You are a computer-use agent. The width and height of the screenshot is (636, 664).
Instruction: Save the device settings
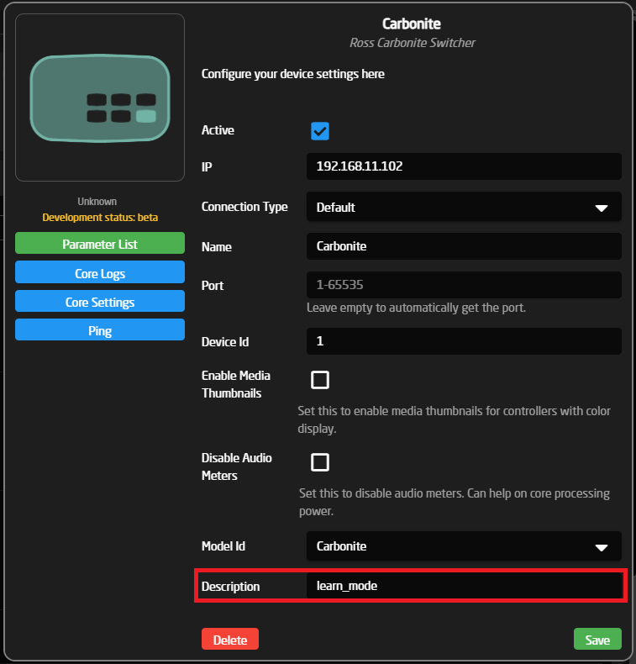pyautogui.click(x=597, y=639)
